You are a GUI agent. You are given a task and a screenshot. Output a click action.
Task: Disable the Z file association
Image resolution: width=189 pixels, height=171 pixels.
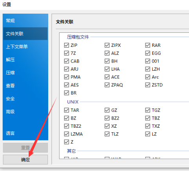(x=67, y=142)
